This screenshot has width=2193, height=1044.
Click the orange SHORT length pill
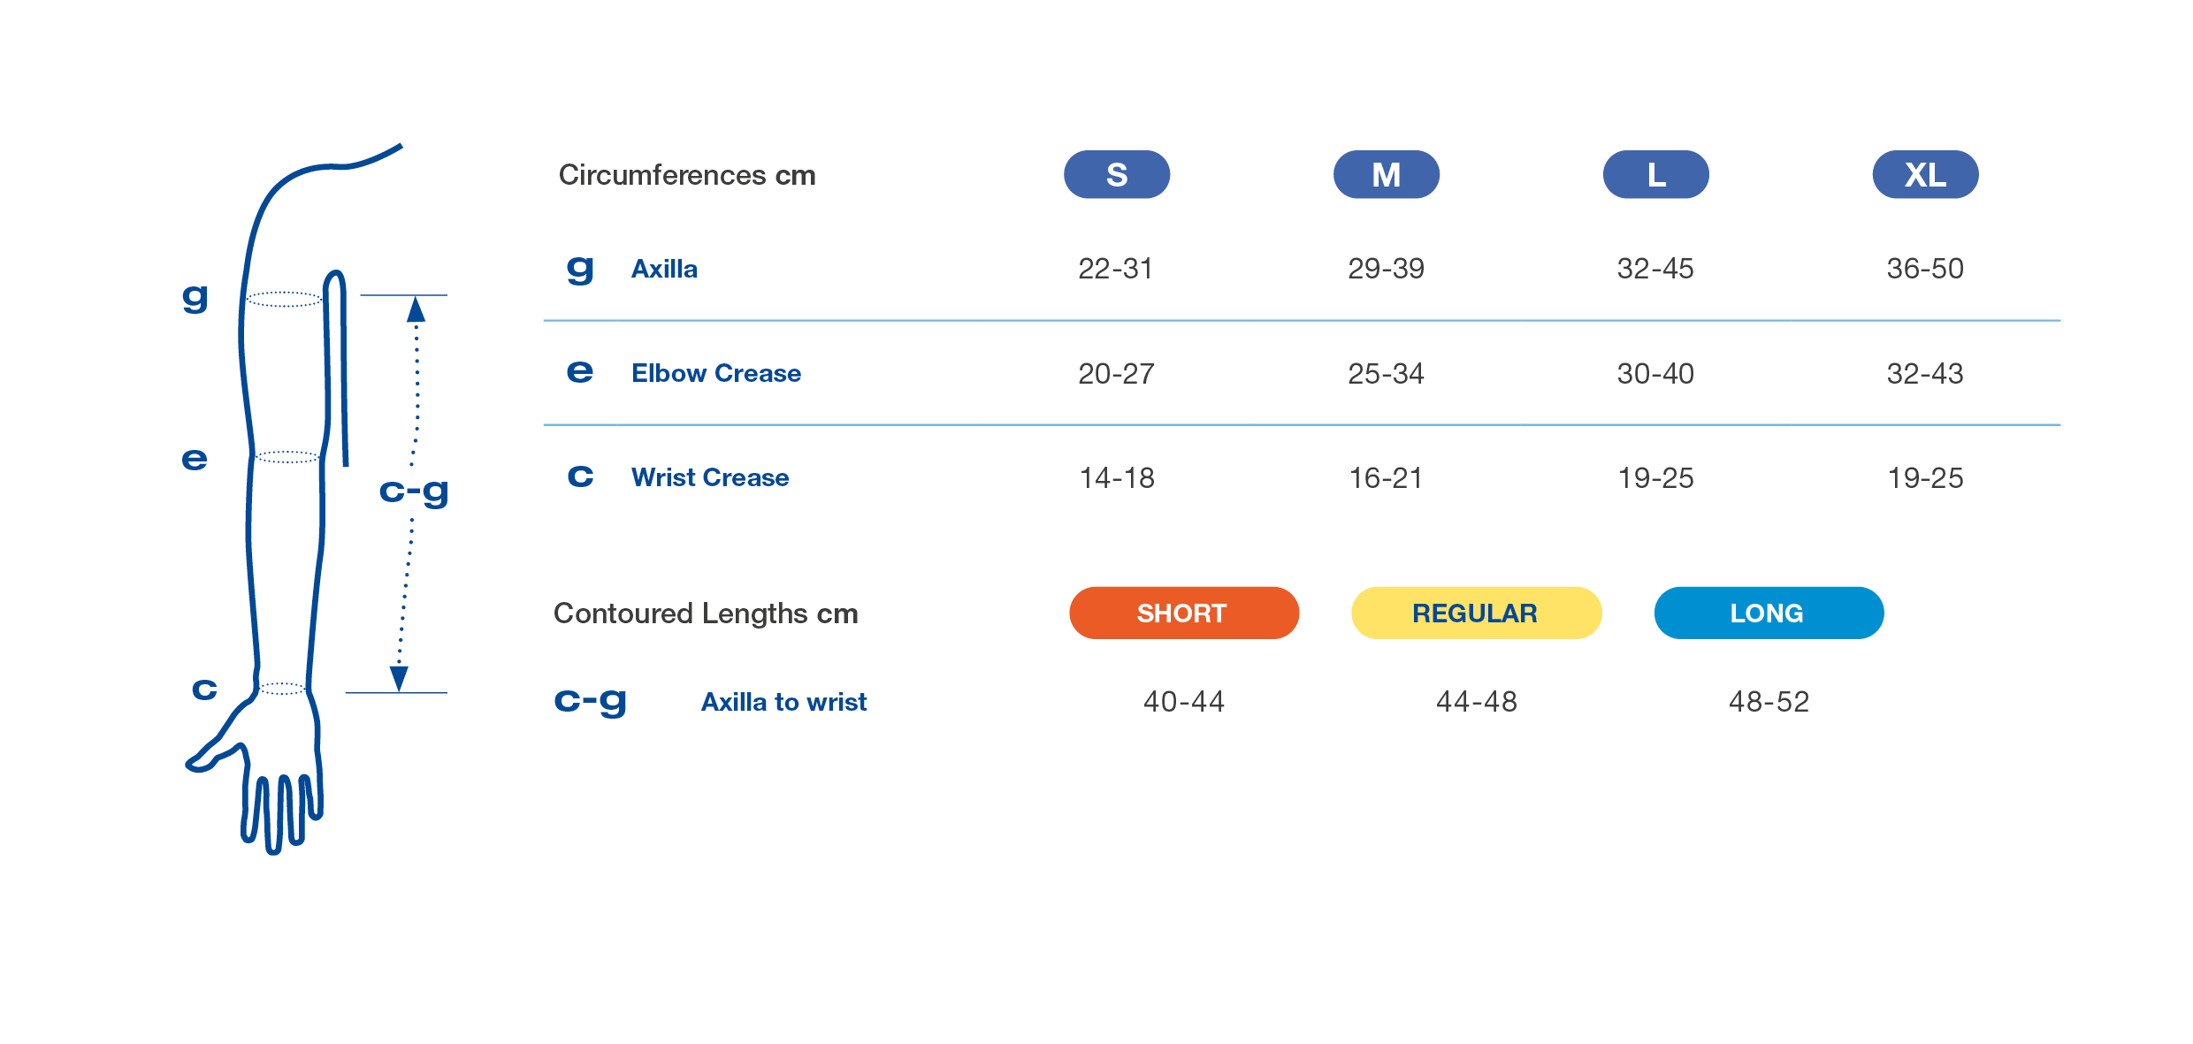coord(1183,613)
